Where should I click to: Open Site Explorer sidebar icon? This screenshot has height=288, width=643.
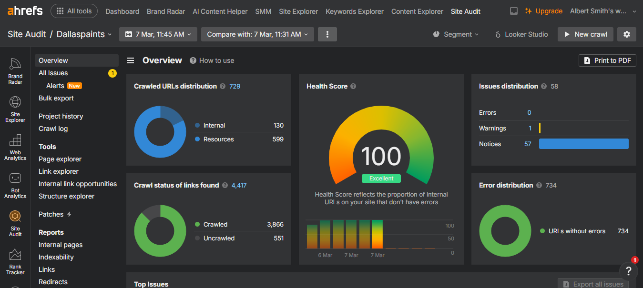coord(15,109)
